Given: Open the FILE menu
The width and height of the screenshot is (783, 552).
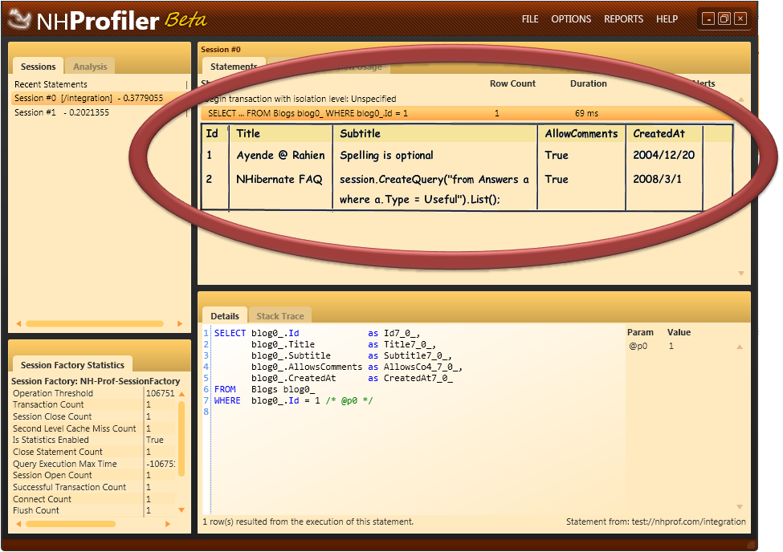Looking at the screenshot, I should click(x=530, y=19).
